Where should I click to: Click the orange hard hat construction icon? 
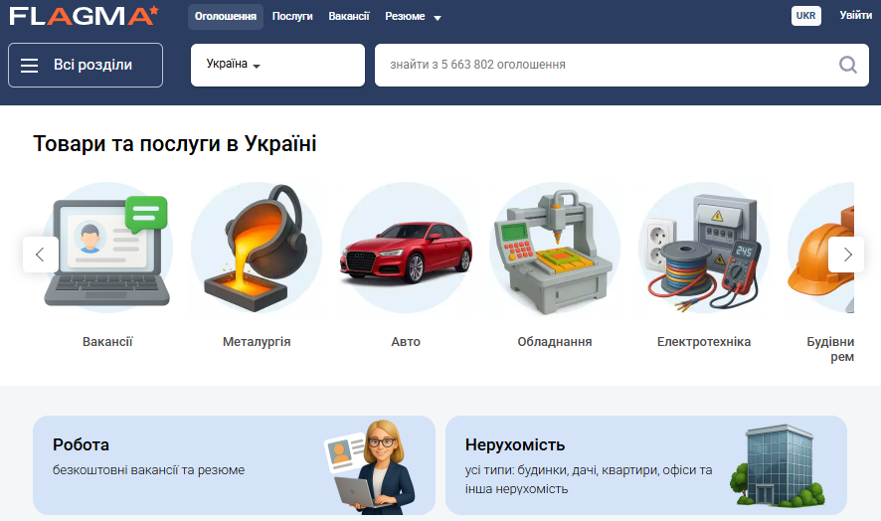[x=821, y=249]
